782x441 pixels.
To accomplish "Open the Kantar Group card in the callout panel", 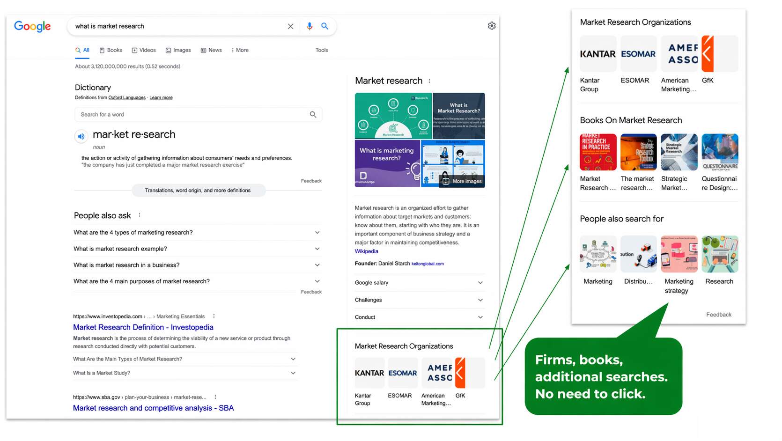I will pos(598,64).
